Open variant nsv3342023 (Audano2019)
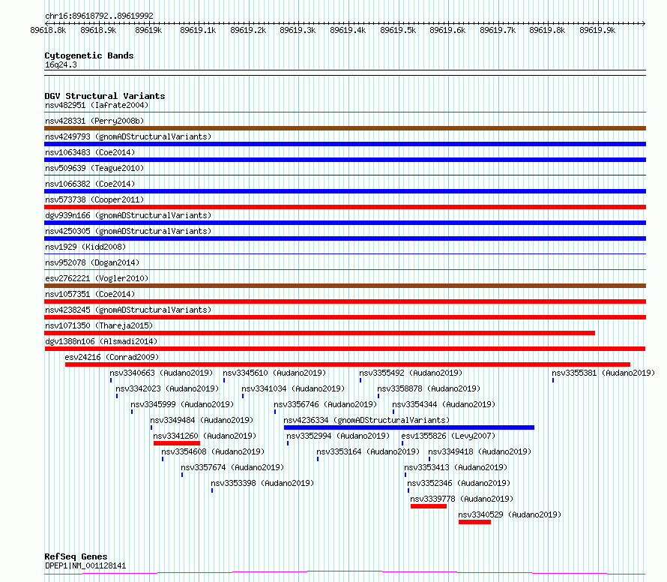 167,388
